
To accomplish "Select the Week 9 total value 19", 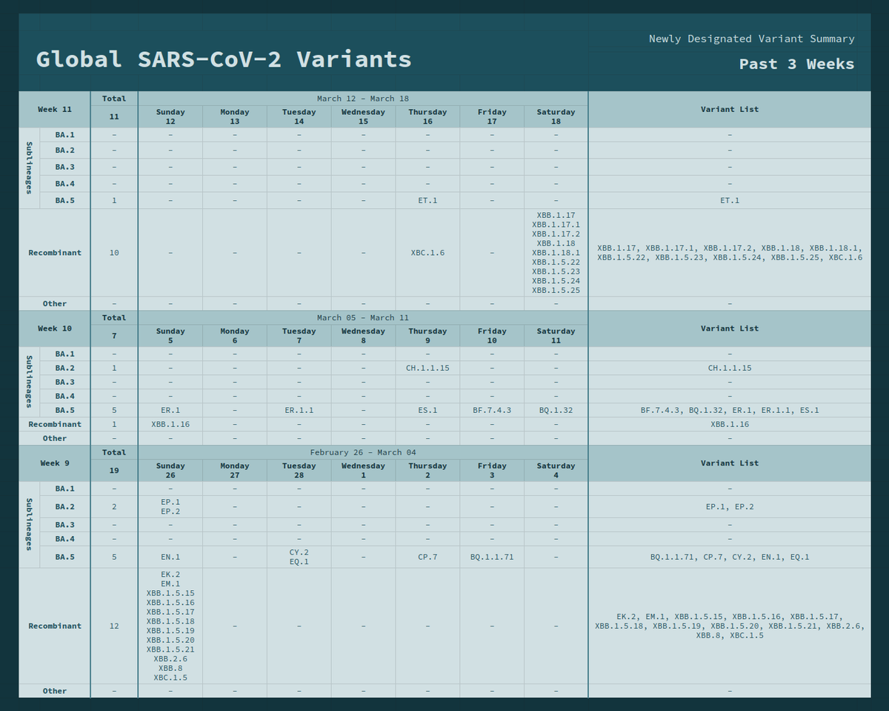I will coord(114,471).
